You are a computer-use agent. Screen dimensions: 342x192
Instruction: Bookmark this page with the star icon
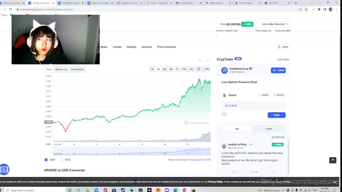[x=306, y=9]
